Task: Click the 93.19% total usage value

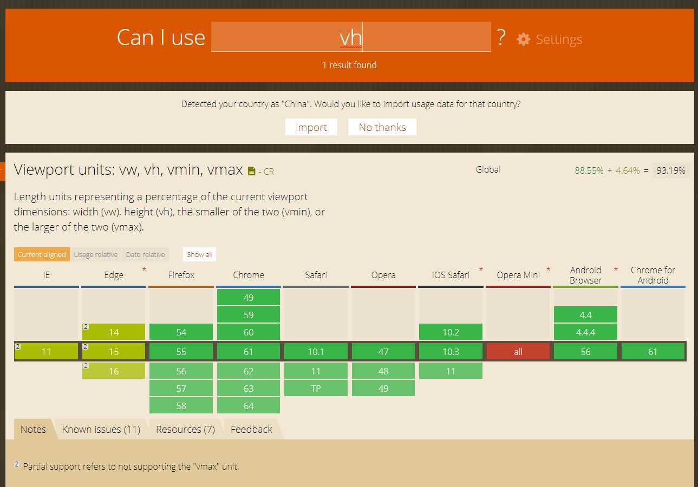Action: pos(671,170)
